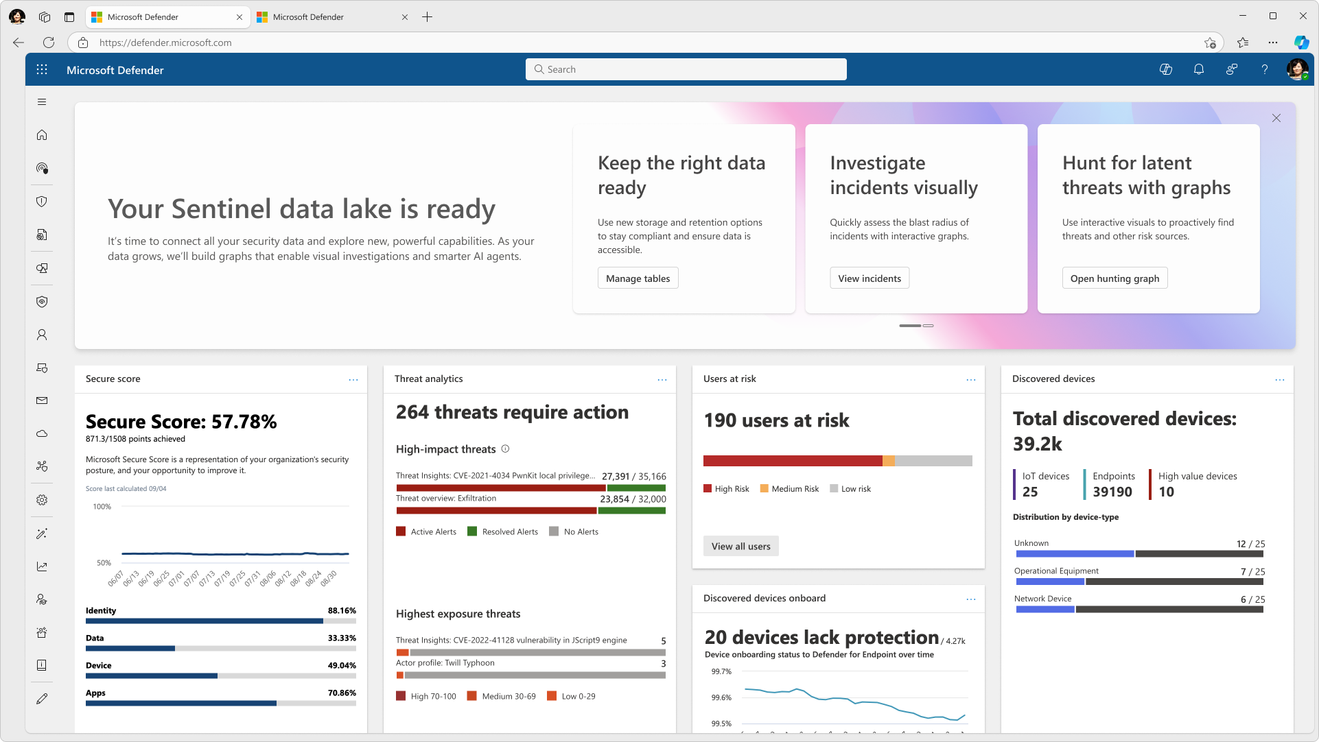
Task: Open the reports chart icon in the sidebar
Action: coord(42,566)
